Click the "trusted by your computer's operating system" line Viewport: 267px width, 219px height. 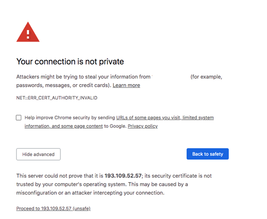coord(72,184)
